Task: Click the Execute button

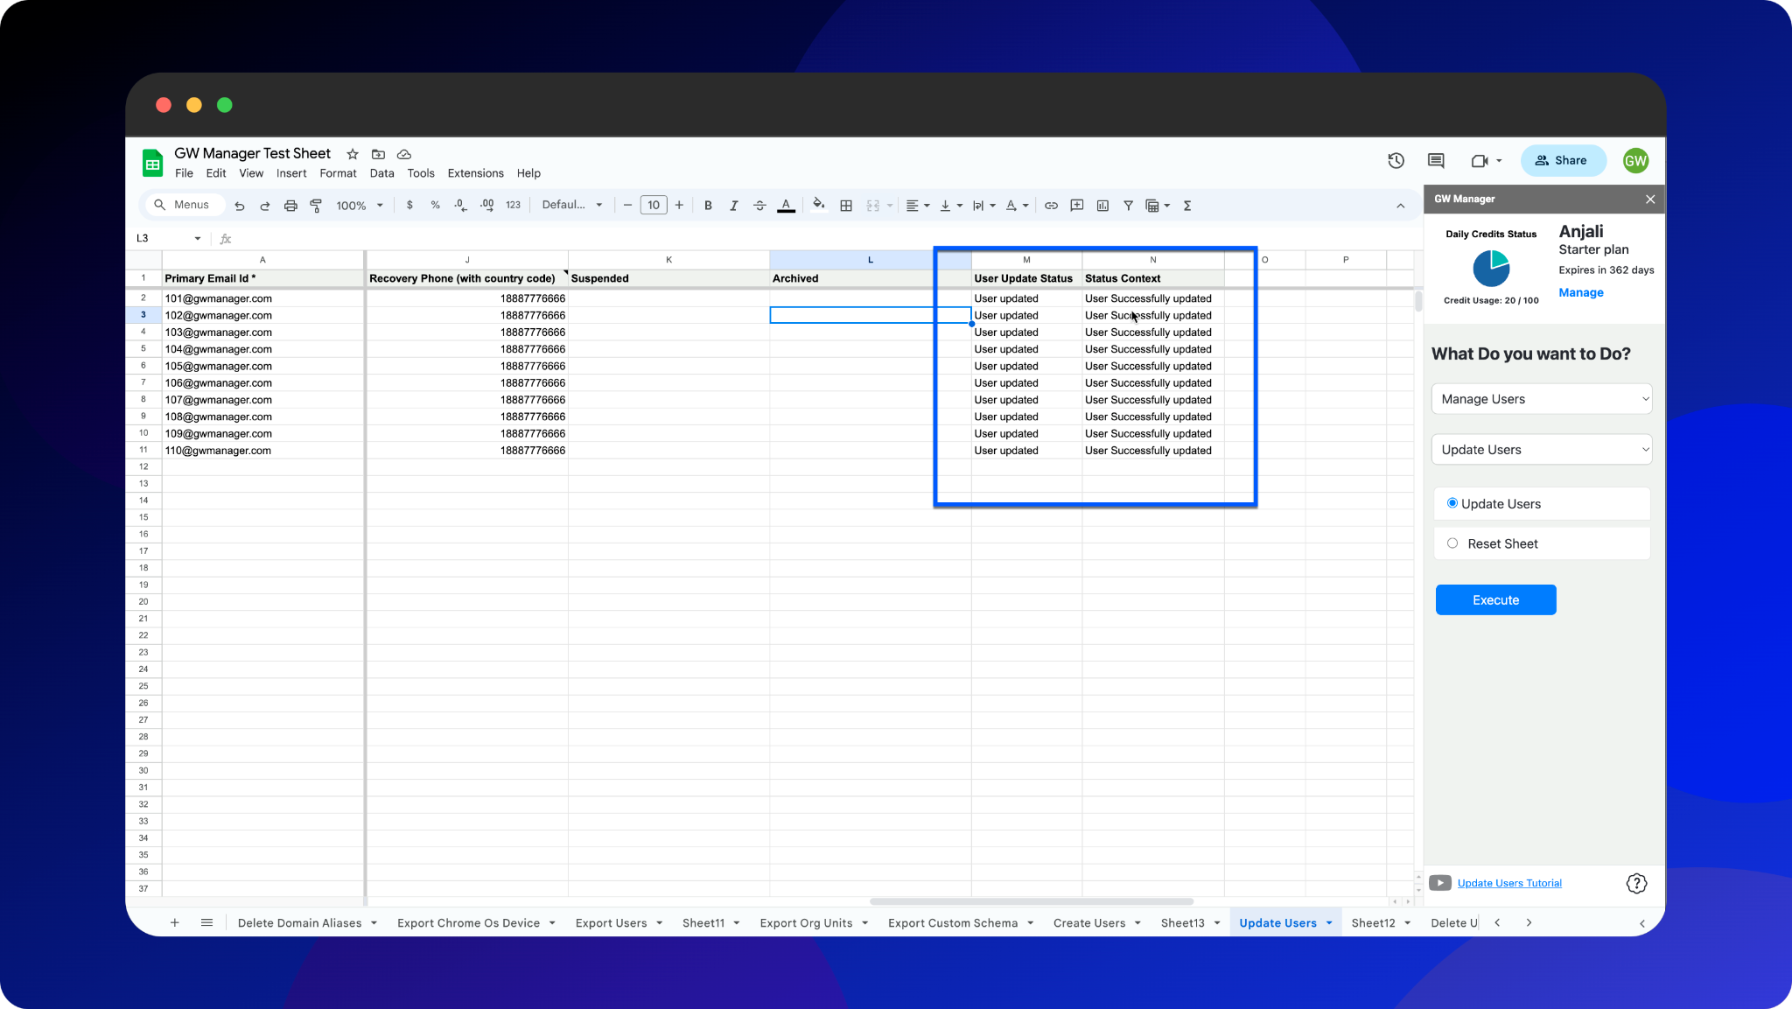Action: point(1495,599)
